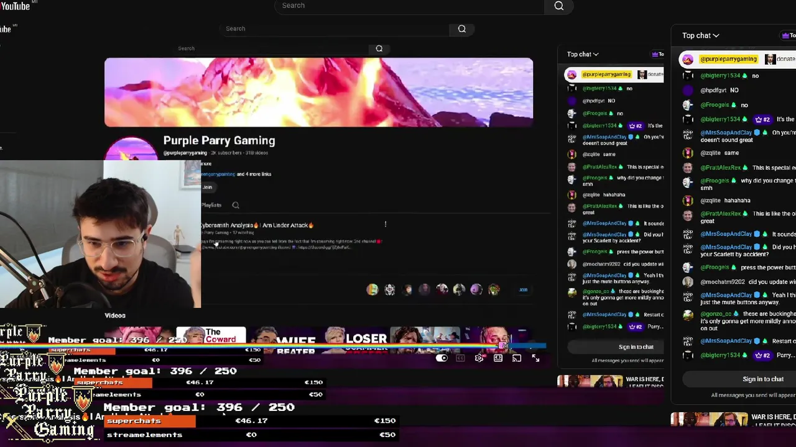Toggle the autoplay switch in player controls
This screenshot has width=796, height=447.
click(442, 358)
